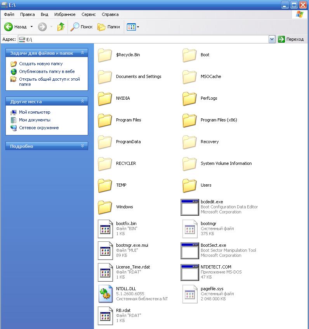309x329 pixels.
Task: Open the Вид menu
Action: (x=44, y=14)
